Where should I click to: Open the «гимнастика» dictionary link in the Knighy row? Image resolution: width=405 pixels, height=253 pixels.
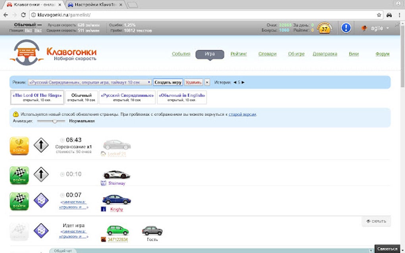pos(73,204)
